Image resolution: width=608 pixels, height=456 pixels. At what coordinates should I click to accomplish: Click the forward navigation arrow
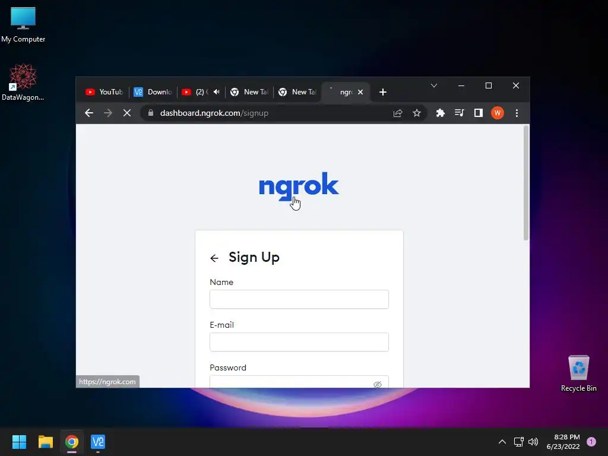point(108,113)
